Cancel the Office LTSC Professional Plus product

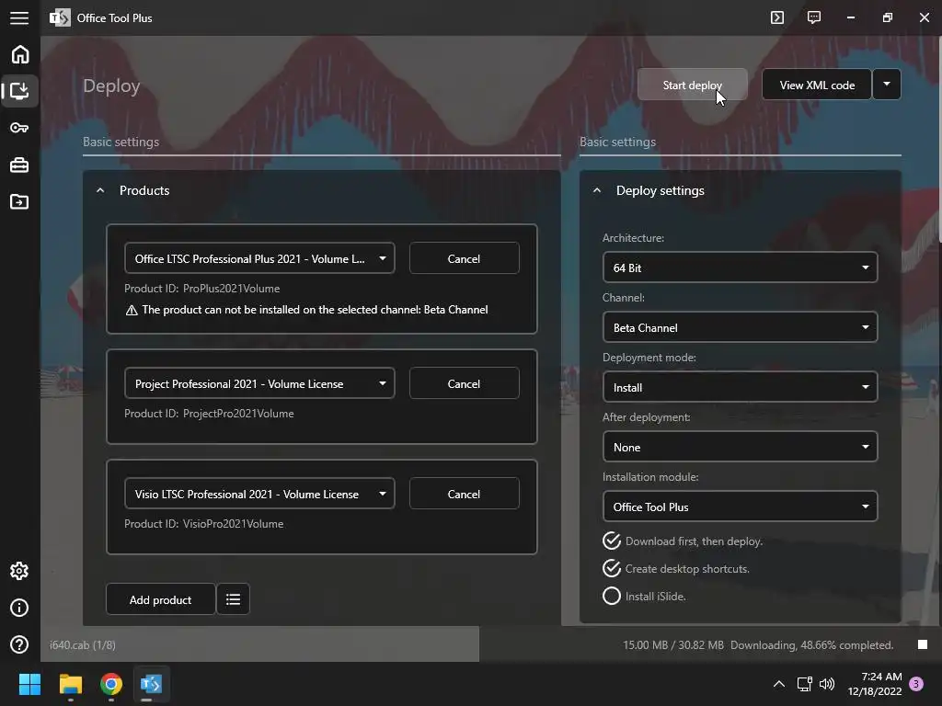pyautogui.click(x=464, y=258)
